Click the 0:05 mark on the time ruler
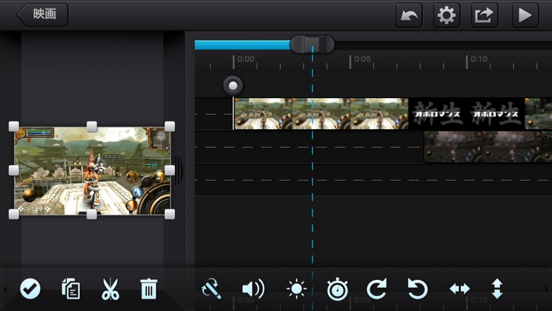The width and height of the screenshot is (552, 311). pyautogui.click(x=362, y=59)
